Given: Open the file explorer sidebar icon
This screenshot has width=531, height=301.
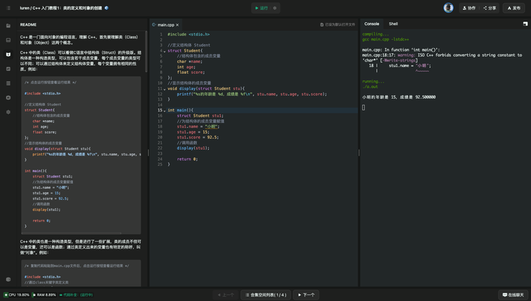Looking at the screenshot, I should (x=8, y=25).
